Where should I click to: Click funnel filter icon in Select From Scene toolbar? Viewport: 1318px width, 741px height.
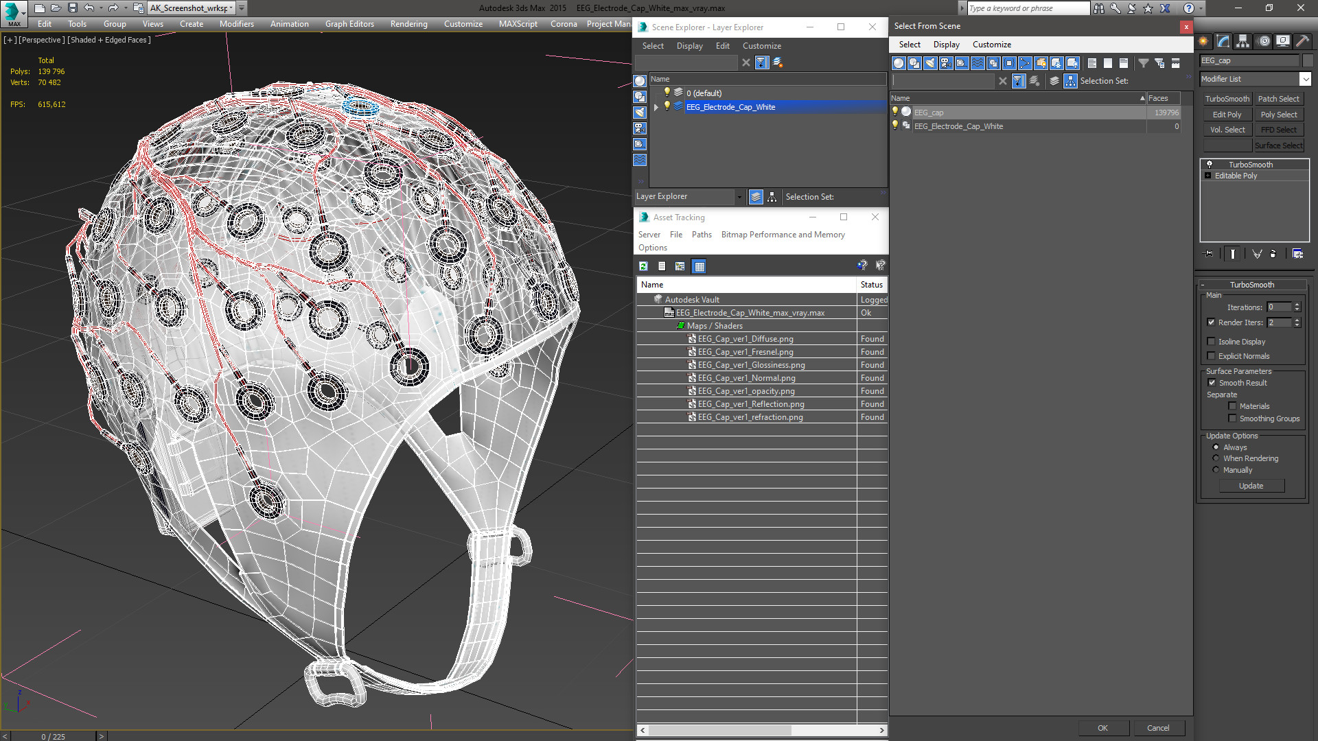(1144, 63)
